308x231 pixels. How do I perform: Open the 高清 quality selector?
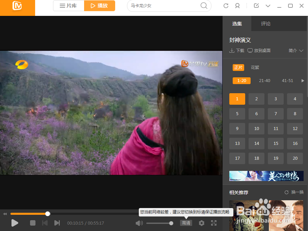[x=186, y=223]
